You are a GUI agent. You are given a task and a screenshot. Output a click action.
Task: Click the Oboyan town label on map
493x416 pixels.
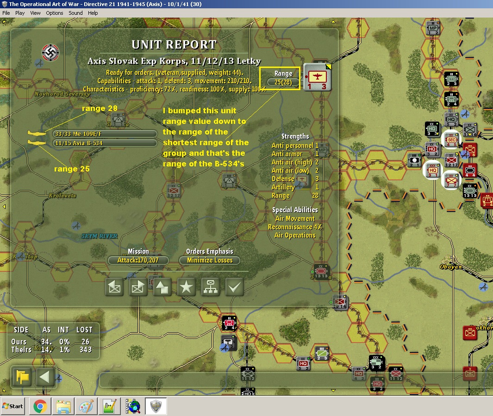click(x=451, y=267)
